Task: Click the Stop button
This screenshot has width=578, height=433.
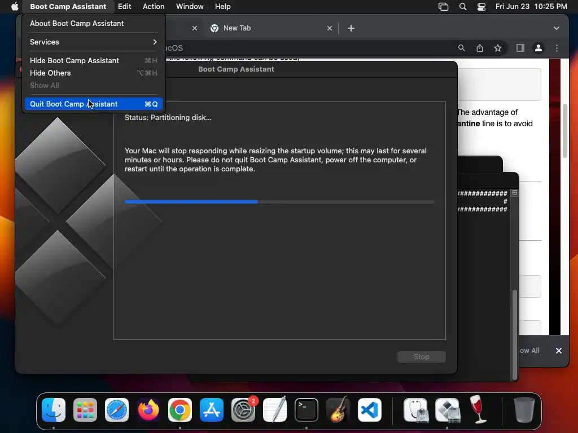Action: tap(421, 356)
